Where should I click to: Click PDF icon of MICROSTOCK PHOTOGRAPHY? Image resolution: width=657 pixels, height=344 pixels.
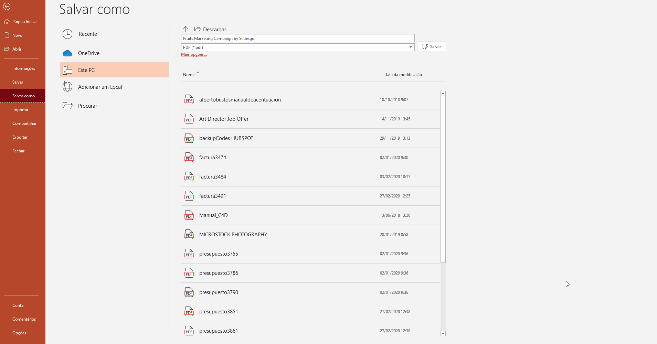(x=189, y=234)
